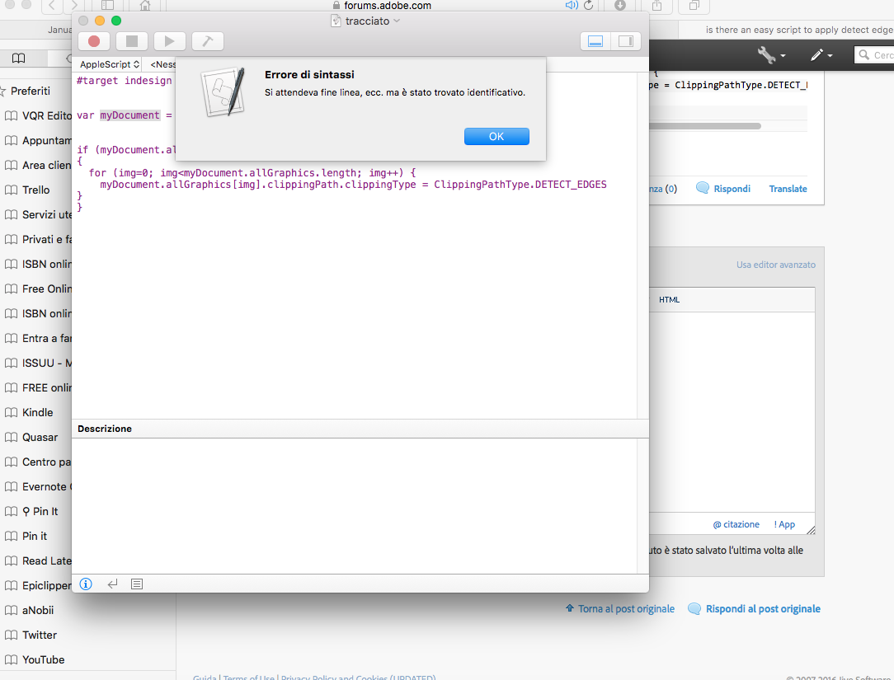Click the Record button in Script Editor
The width and height of the screenshot is (894, 680).
(x=94, y=41)
